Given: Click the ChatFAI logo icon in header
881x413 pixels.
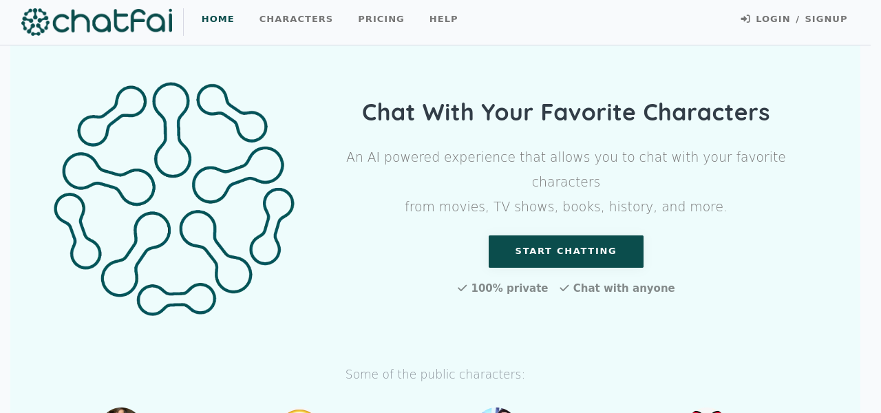Looking at the screenshot, I should point(35,21).
